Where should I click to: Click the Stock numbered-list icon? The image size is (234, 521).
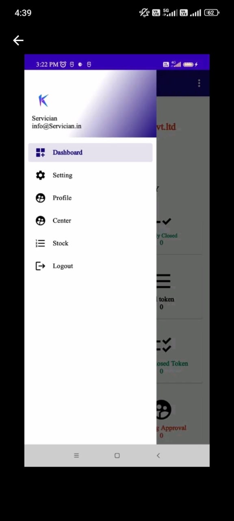coord(41,243)
